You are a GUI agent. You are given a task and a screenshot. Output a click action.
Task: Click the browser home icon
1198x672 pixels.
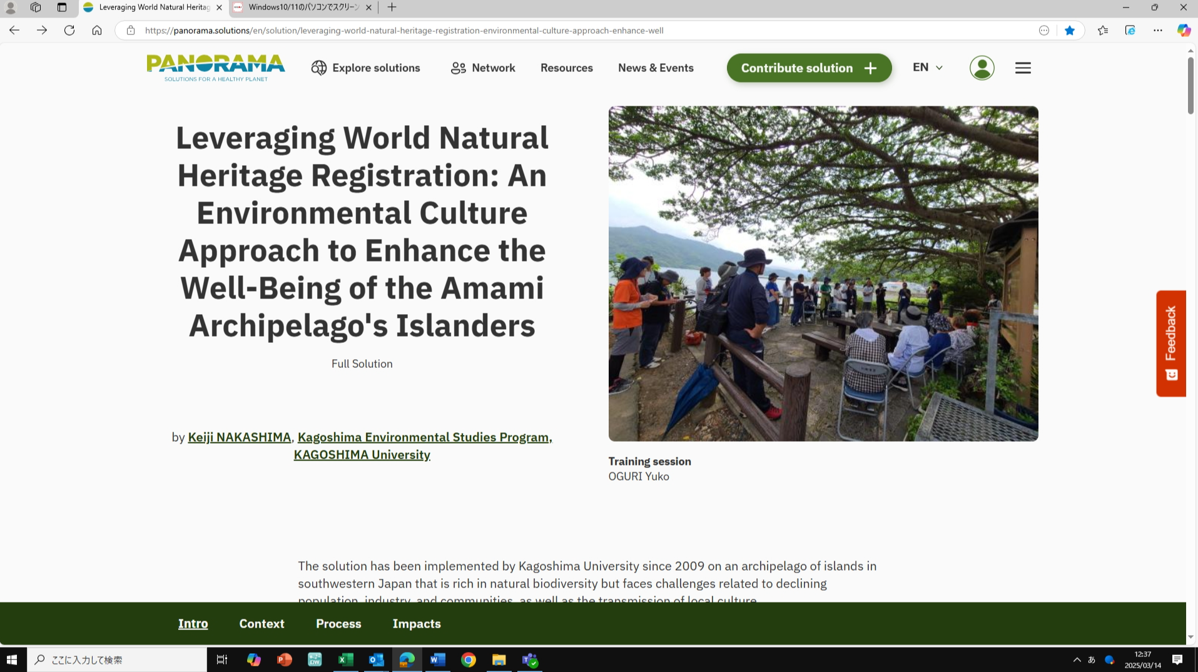pyautogui.click(x=97, y=30)
